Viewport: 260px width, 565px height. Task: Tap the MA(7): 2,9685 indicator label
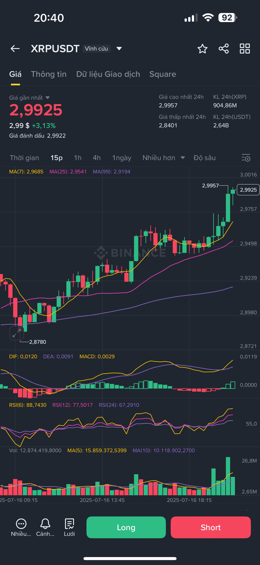click(x=26, y=172)
